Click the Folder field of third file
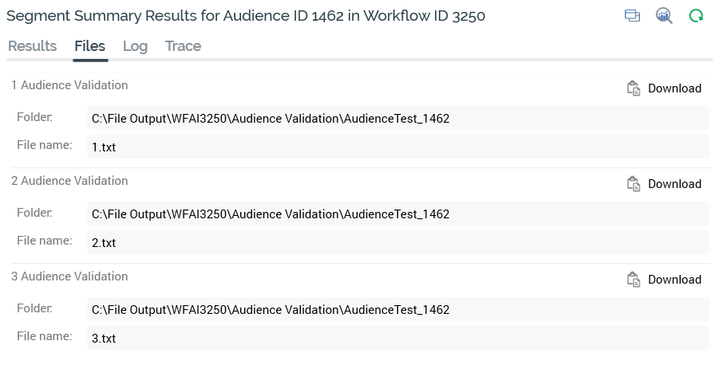Image resolution: width=715 pixels, height=392 pixels. (397, 310)
